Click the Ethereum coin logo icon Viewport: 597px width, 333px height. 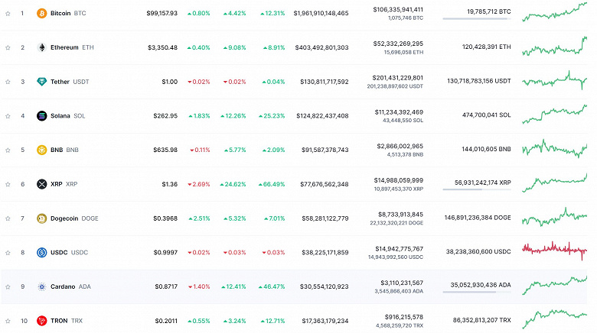coord(41,47)
